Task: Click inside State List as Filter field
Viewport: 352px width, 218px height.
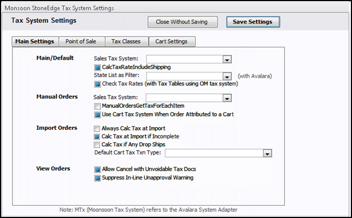Action: (185, 76)
